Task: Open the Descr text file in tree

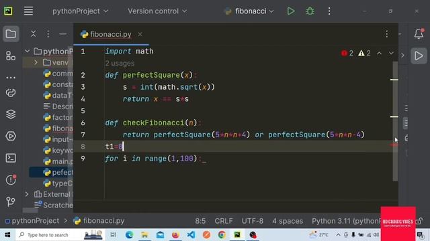Action: point(58,106)
